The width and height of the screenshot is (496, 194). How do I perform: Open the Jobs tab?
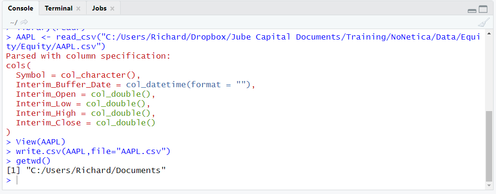(99, 9)
